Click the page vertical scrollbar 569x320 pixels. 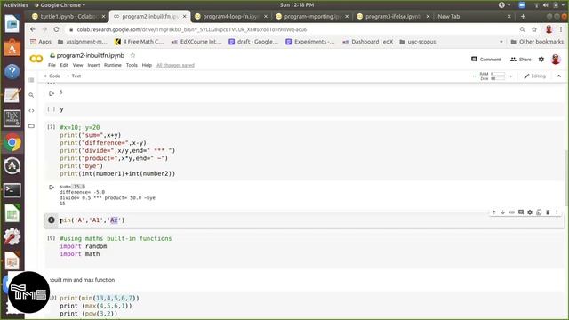566,178
